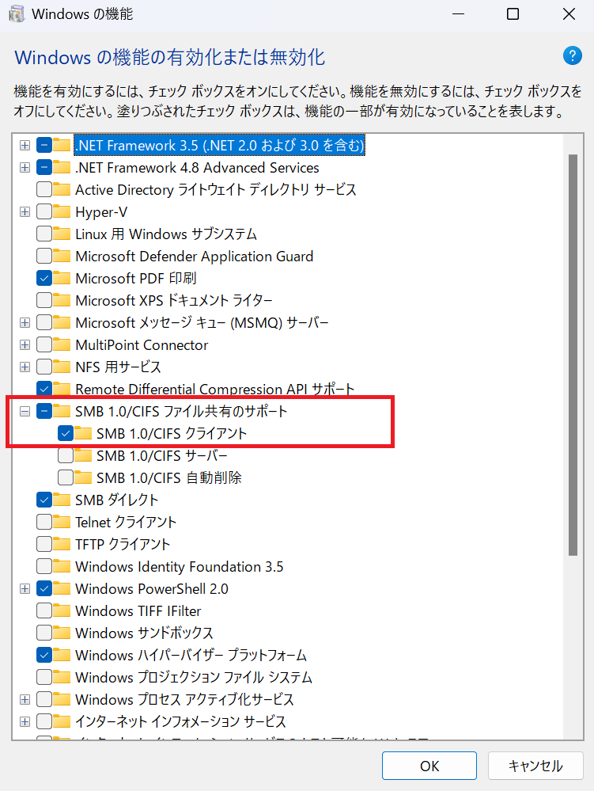Expand the Windows PowerShell 2.0 node
Viewport: 594px width, 791px height.
click(x=25, y=589)
